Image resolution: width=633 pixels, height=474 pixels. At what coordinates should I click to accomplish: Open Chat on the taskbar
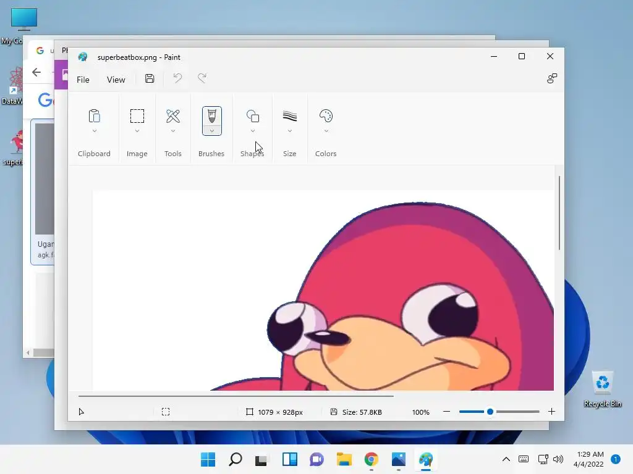(316, 459)
